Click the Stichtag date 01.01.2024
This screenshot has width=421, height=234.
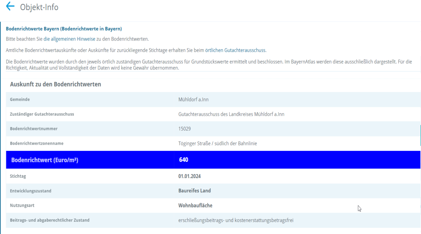(191, 176)
